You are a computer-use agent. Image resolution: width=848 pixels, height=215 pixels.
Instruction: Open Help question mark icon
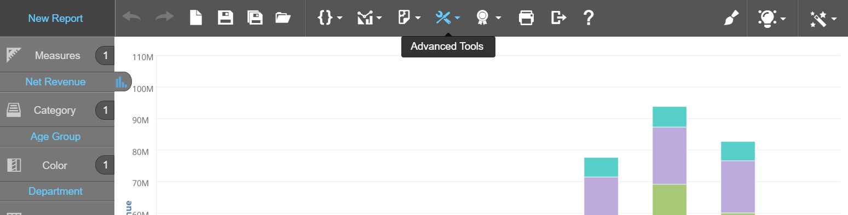pos(589,18)
